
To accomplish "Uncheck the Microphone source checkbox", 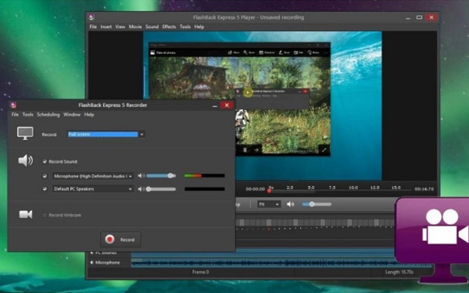I will pos(45,176).
